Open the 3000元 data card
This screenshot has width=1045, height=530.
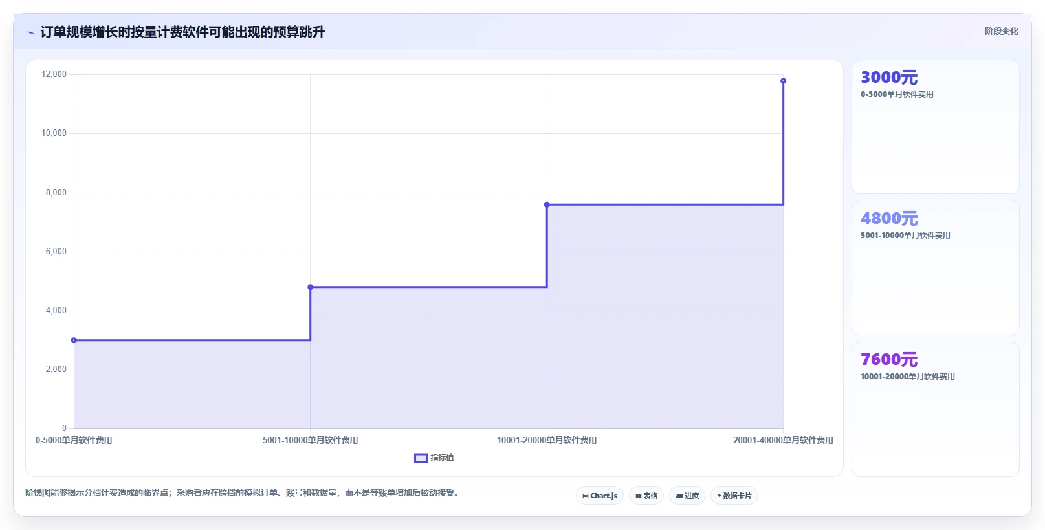pyautogui.click(x=935, y=127)
